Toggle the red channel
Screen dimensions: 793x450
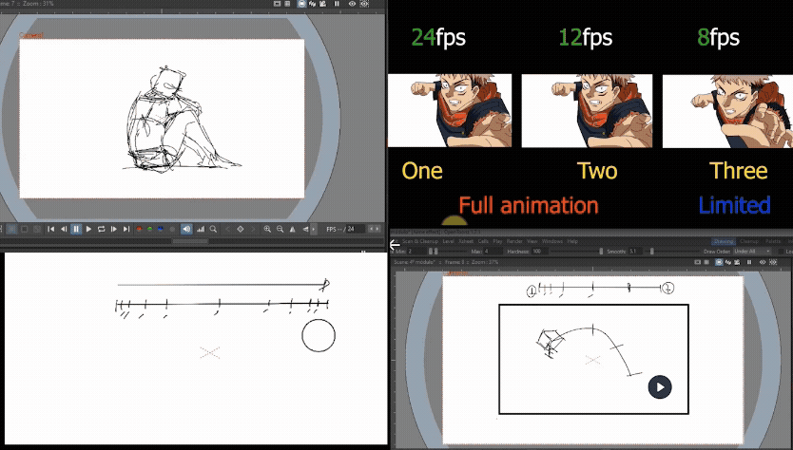[139, 229]
